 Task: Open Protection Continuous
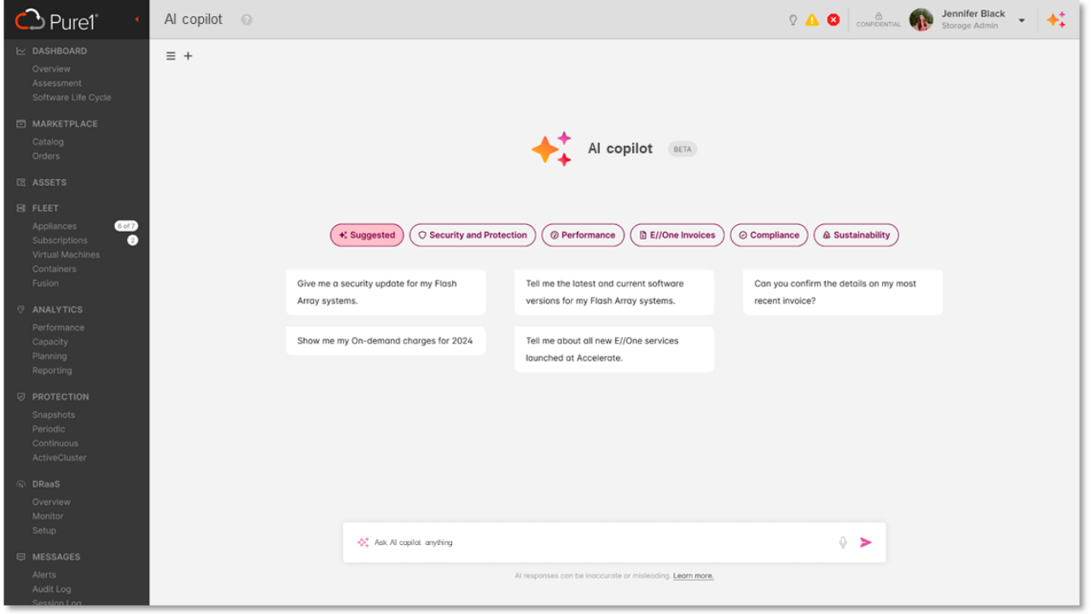(55, 443)
